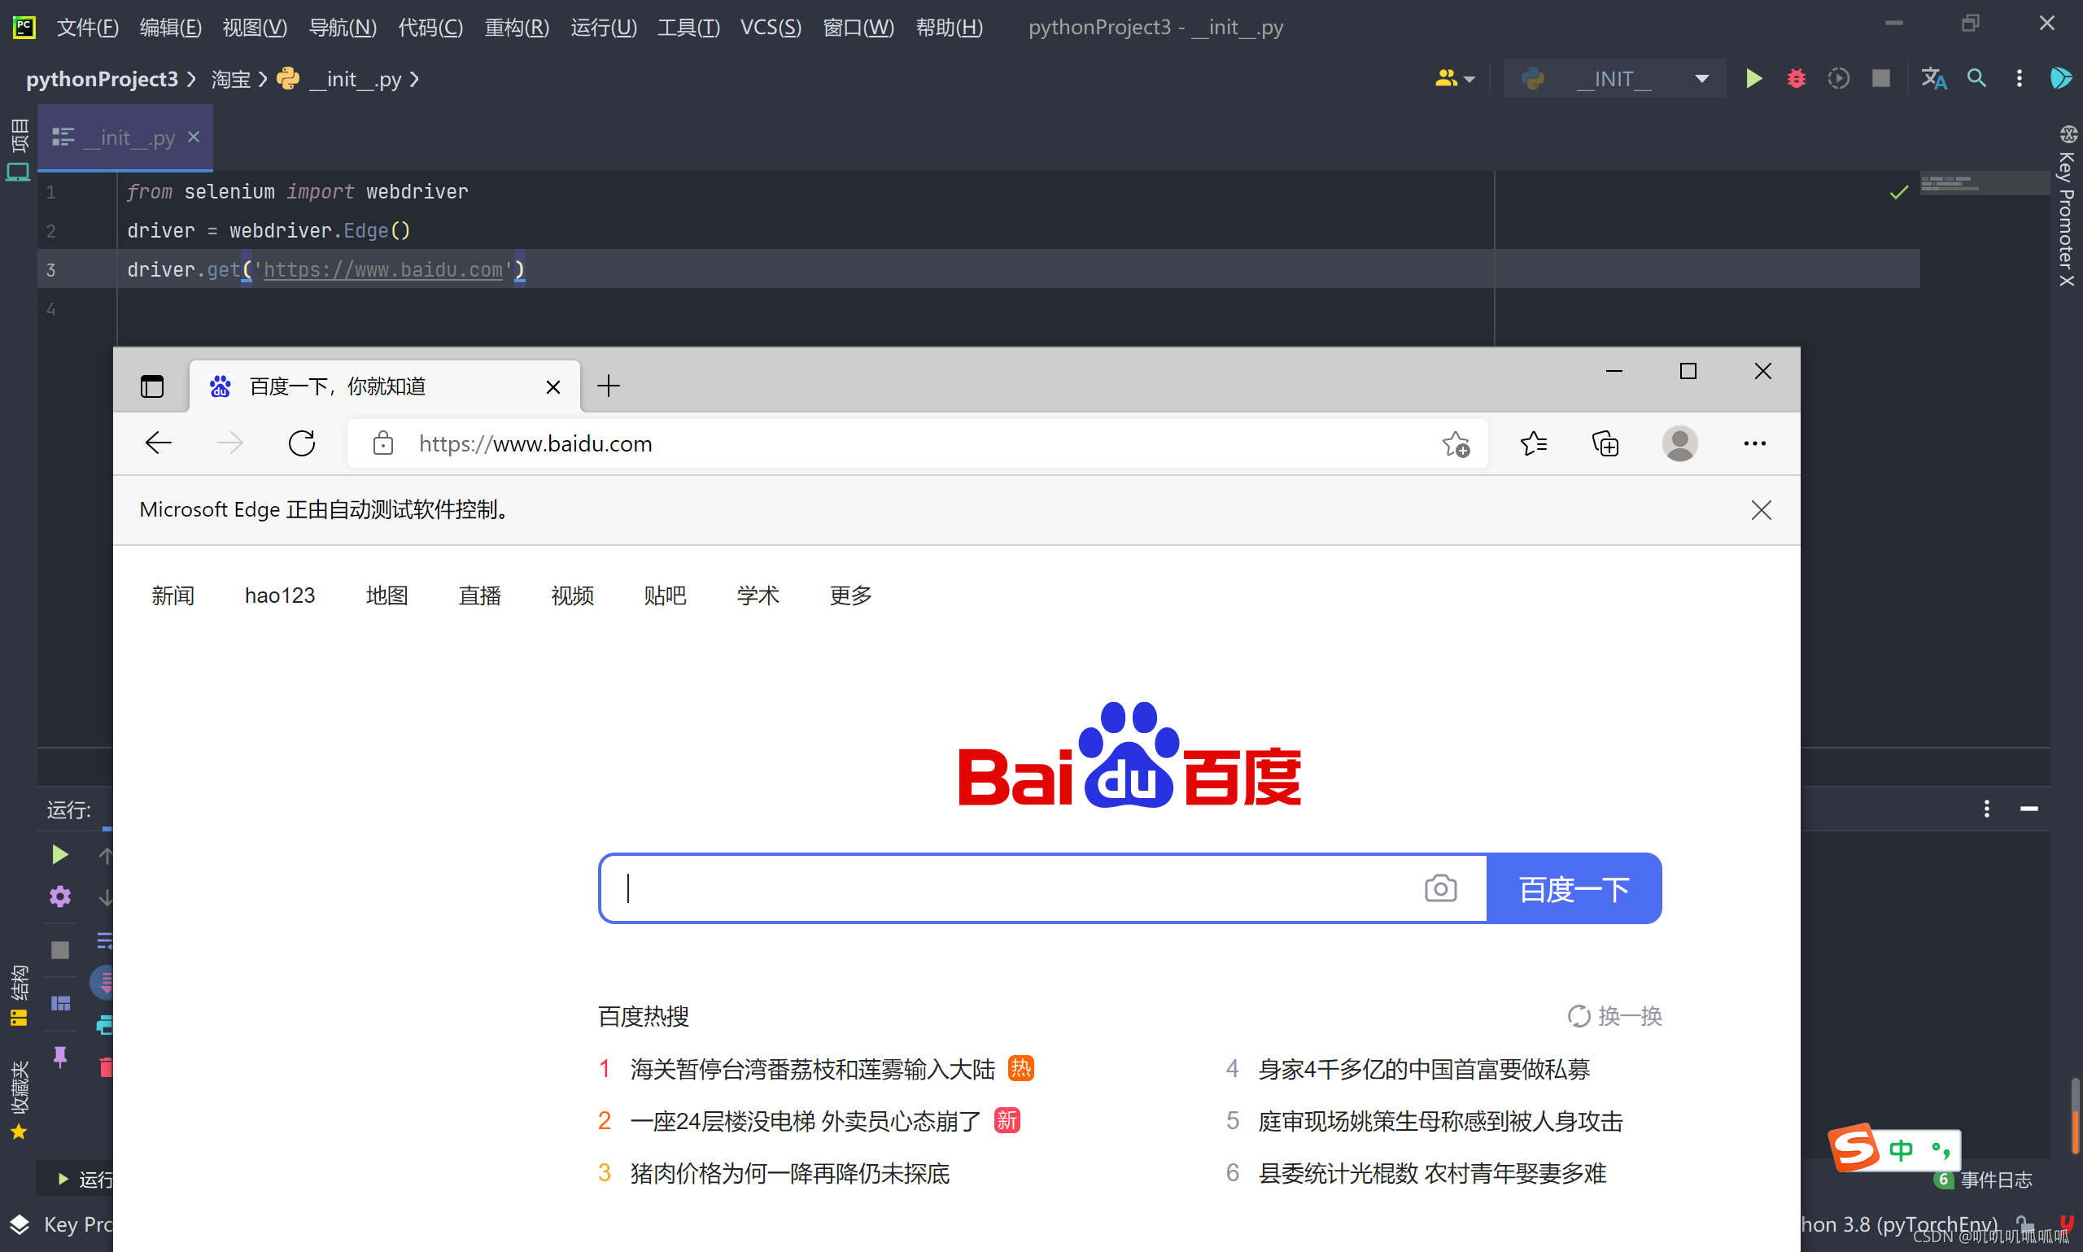Add page to favorites star icon
Image resolution: width=2083 pixels, height=1252 pixels.
click(1456, 443)
